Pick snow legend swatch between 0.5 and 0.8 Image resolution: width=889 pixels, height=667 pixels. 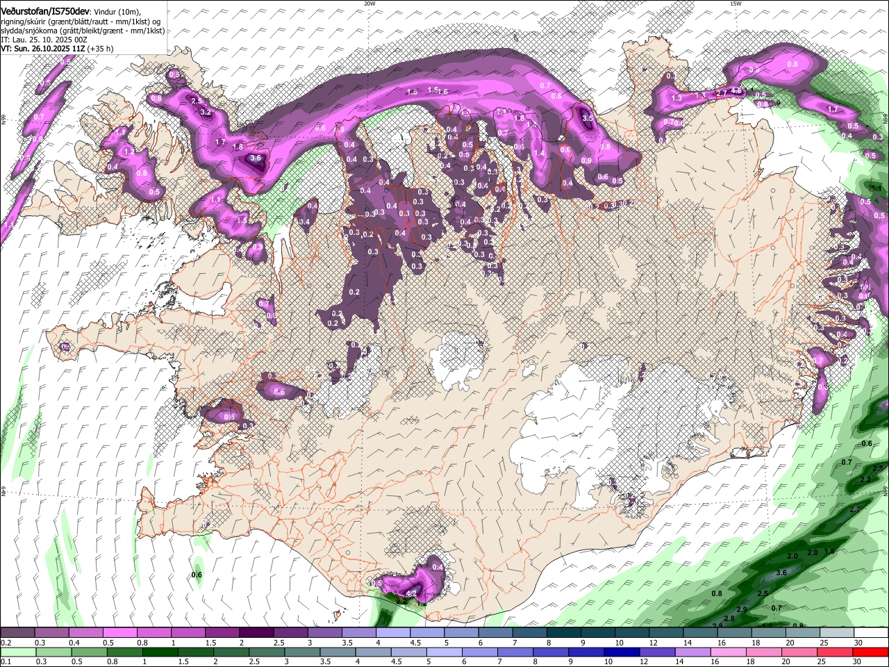[119, 633]
